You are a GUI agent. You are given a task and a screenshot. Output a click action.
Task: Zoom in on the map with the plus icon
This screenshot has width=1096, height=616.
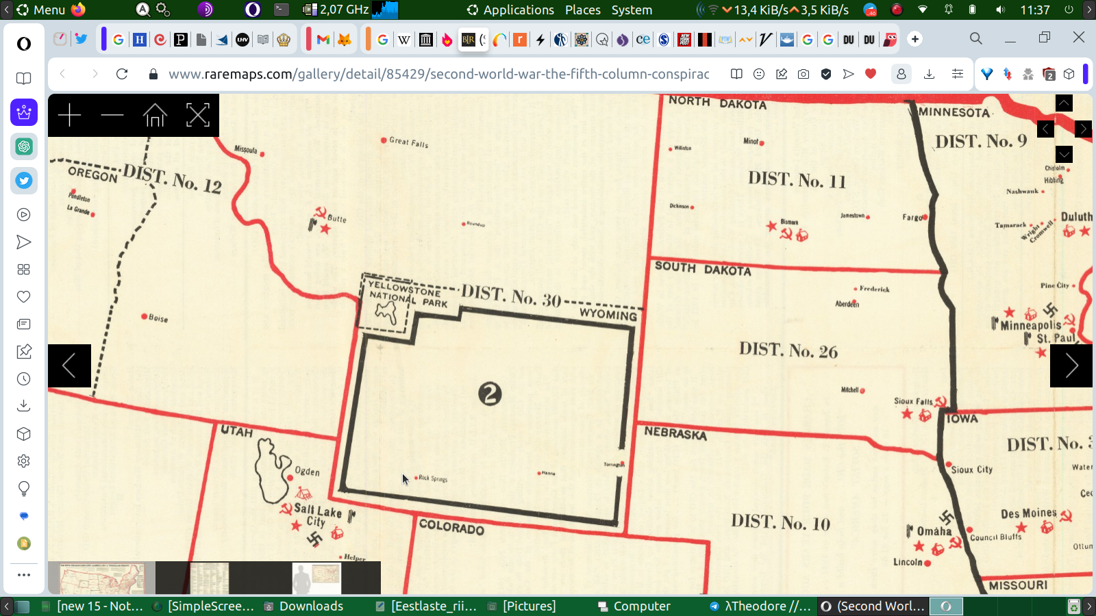[x=69, y=115]
